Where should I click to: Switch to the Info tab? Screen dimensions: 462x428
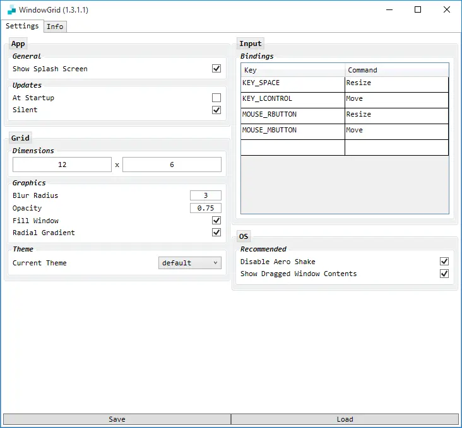click(x=55, y=26)
